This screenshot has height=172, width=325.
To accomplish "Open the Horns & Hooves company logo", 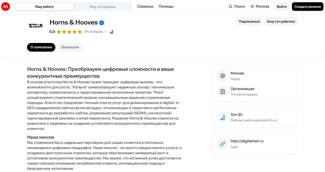I will (36, 26).
